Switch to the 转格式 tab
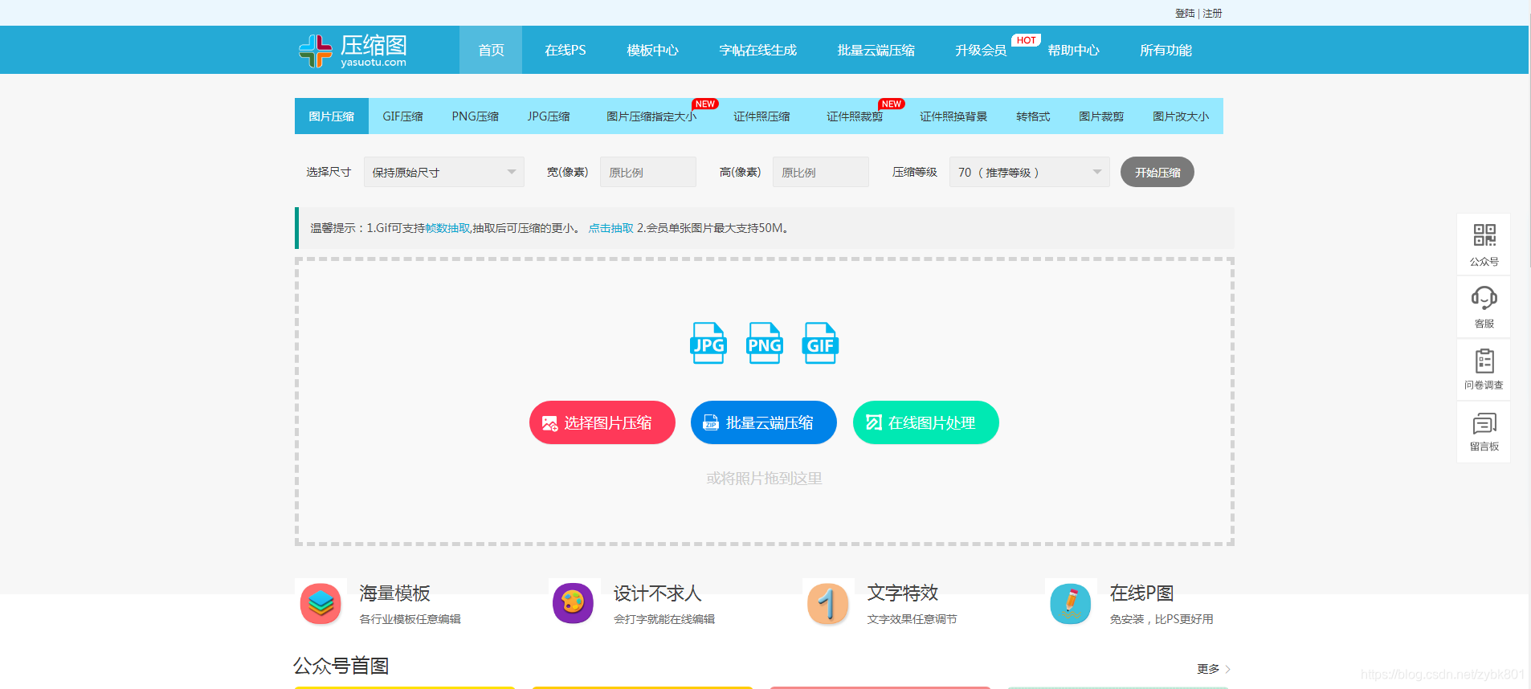 click(1033, 116)
